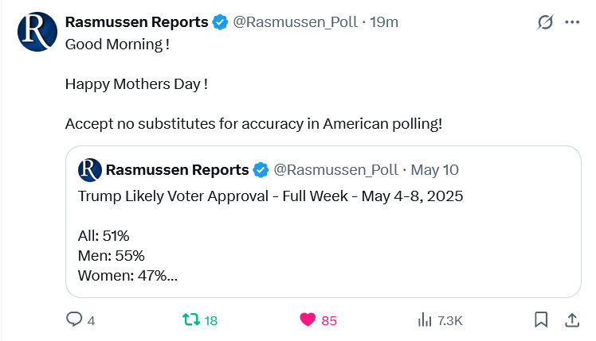Open the @Rasmussen_Poll handle on main post
This screenshot has height=341, width=596.
(x=296, y=22)
